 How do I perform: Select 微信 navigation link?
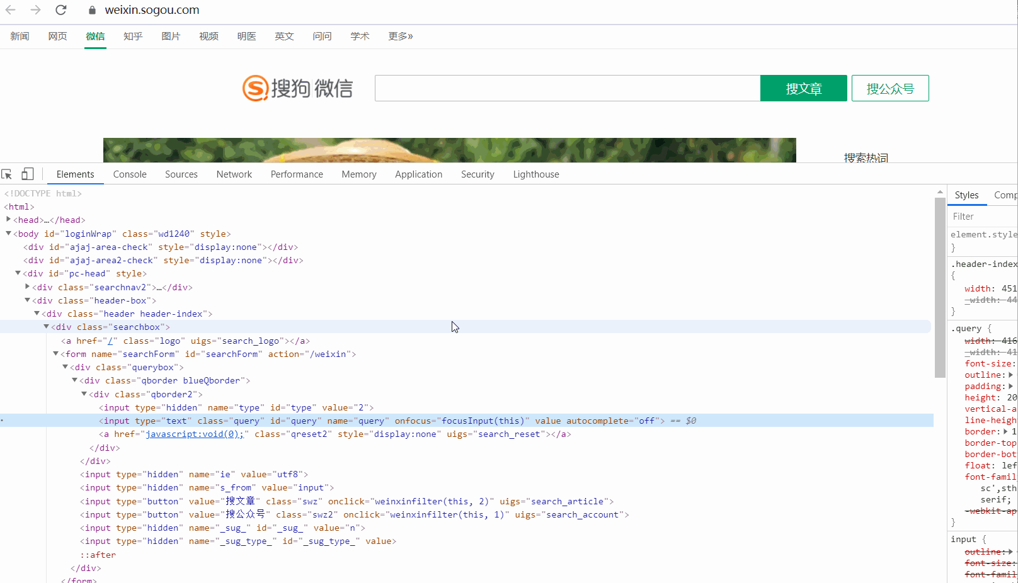point(95,36)
